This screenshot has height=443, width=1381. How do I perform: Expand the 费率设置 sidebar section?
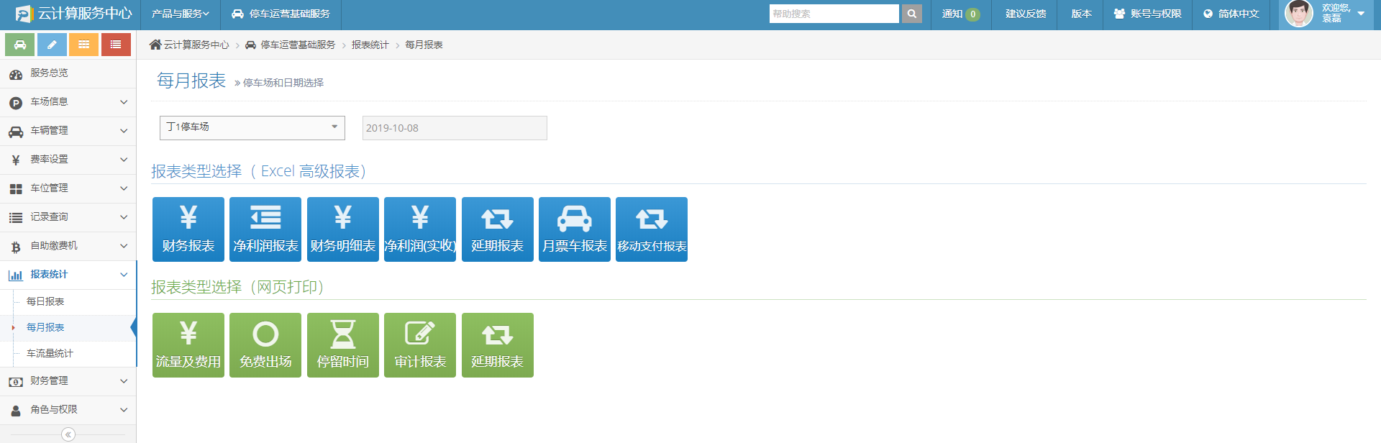pos(68,160)
